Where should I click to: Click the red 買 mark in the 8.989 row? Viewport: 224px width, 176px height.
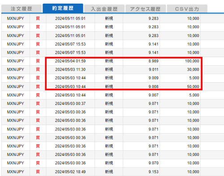pos(38,61)
